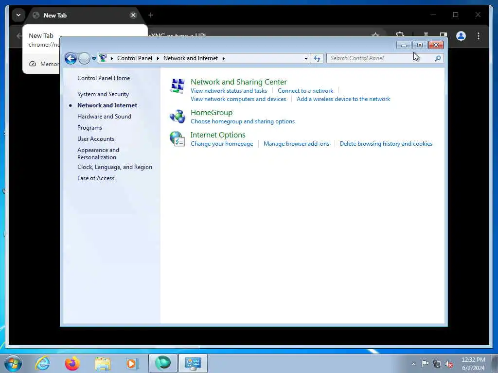Click the muted volume tray icon
Viewport: 498px width, 373px height.
point(449,364)
